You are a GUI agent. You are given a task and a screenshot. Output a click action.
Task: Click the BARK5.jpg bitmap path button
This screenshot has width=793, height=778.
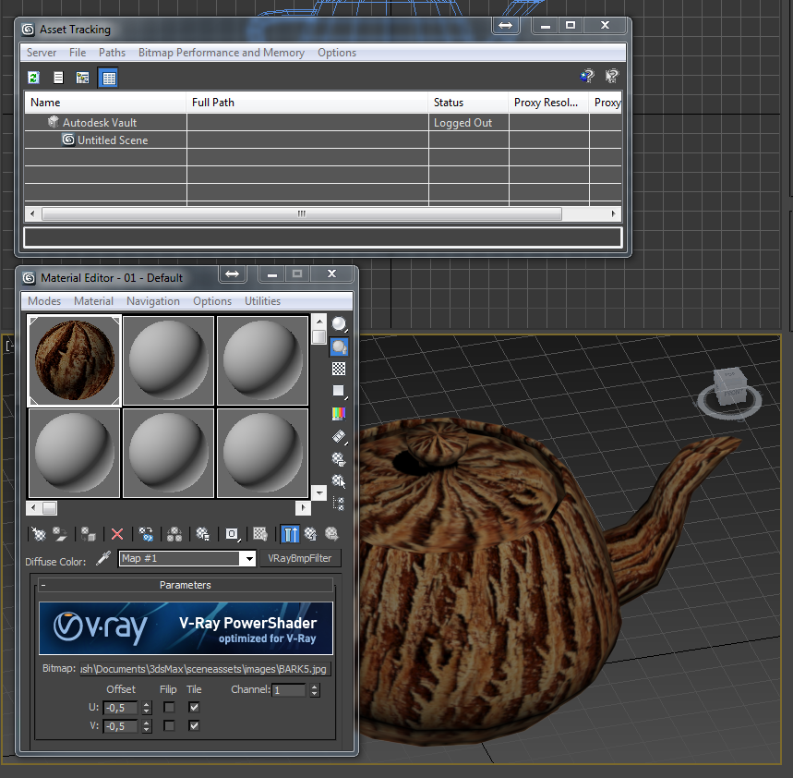click(x=205, y=669)
